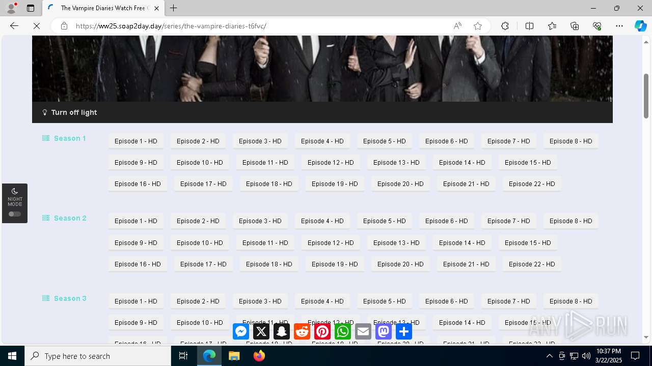652x366 pixels.
Task: Share on Reddit icon
Action: click(302, 332)
